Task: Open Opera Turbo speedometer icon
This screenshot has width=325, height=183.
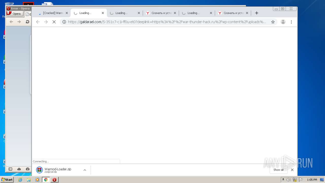Action: pos(28,169)
